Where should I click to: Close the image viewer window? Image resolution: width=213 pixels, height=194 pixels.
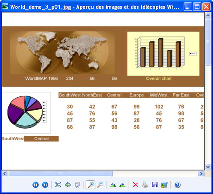pos(206,7)
